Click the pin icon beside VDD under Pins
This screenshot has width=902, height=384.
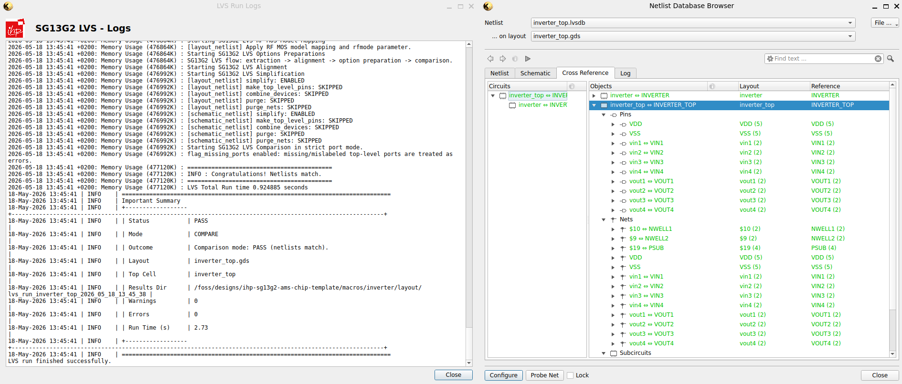coord(623,124)
